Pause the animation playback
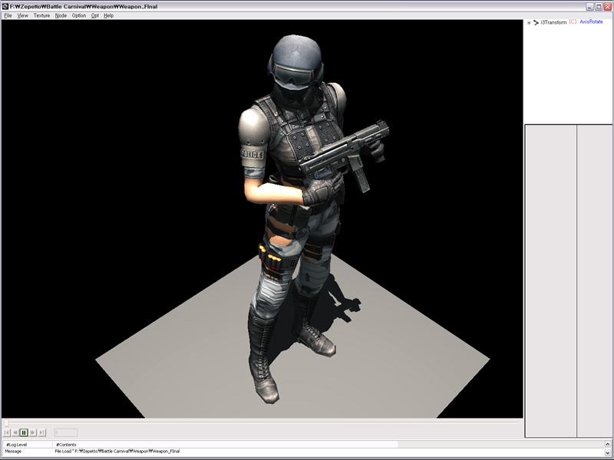The image size is (614, 460). pyautogui.click(x=24, y=432)
